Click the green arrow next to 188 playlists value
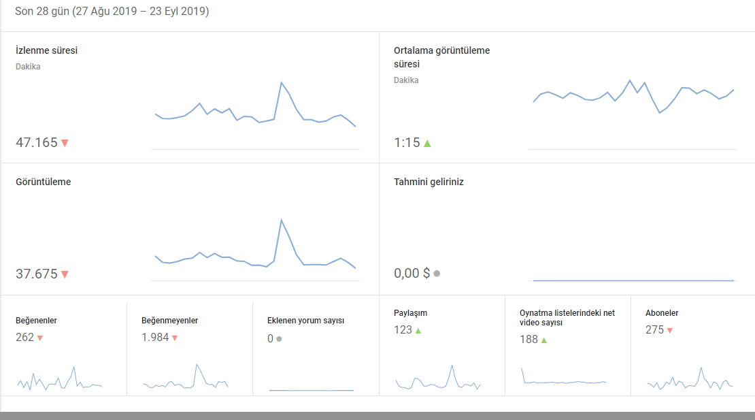The height and width of the screenshot is (420, 755). 543,340
